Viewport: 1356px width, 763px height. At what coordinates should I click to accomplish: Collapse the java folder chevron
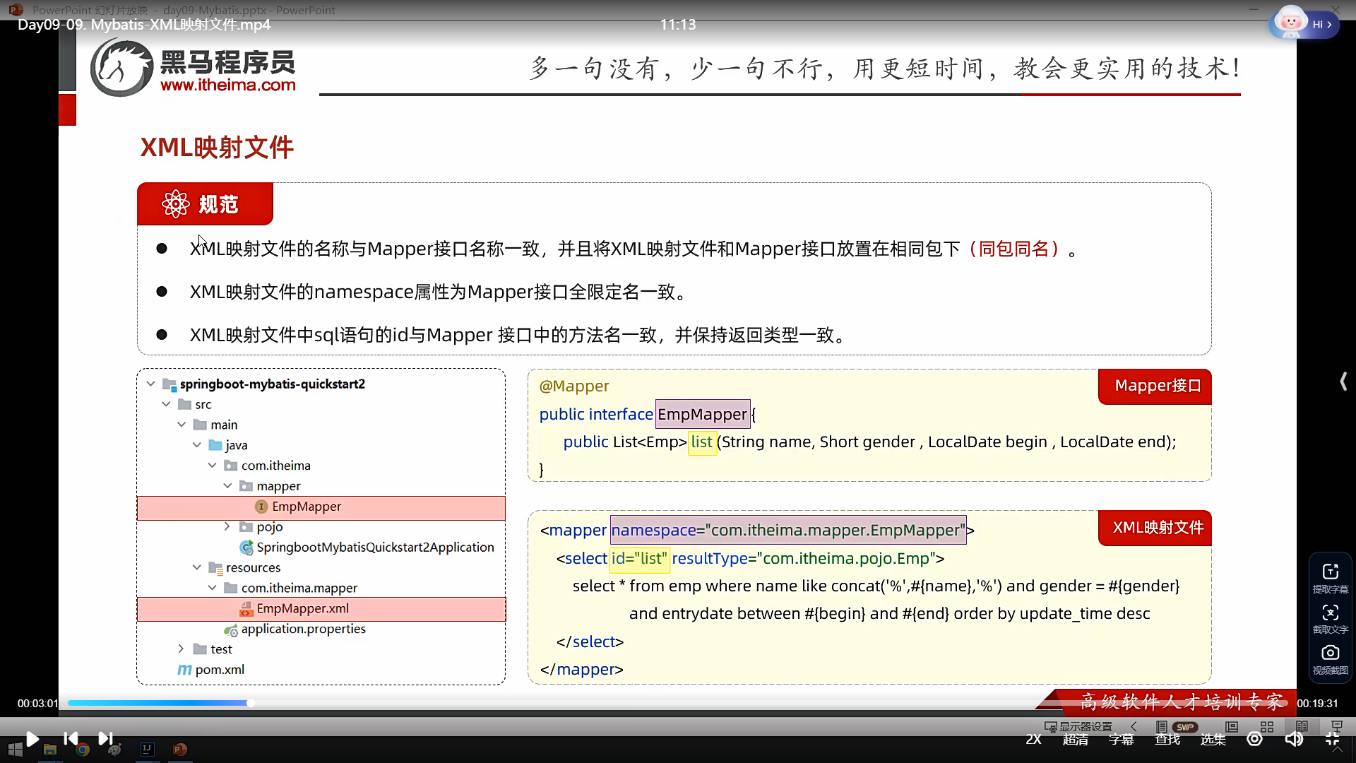point(197,445)
